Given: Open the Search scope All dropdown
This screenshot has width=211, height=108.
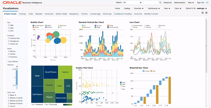Looking at the screenshot, I should [132, 2].
